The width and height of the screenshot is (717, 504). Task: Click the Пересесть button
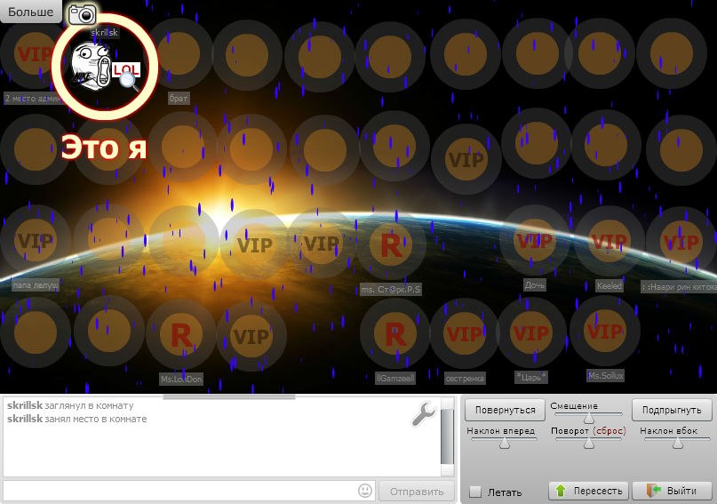pyautogui.click(x=588, y=491)
